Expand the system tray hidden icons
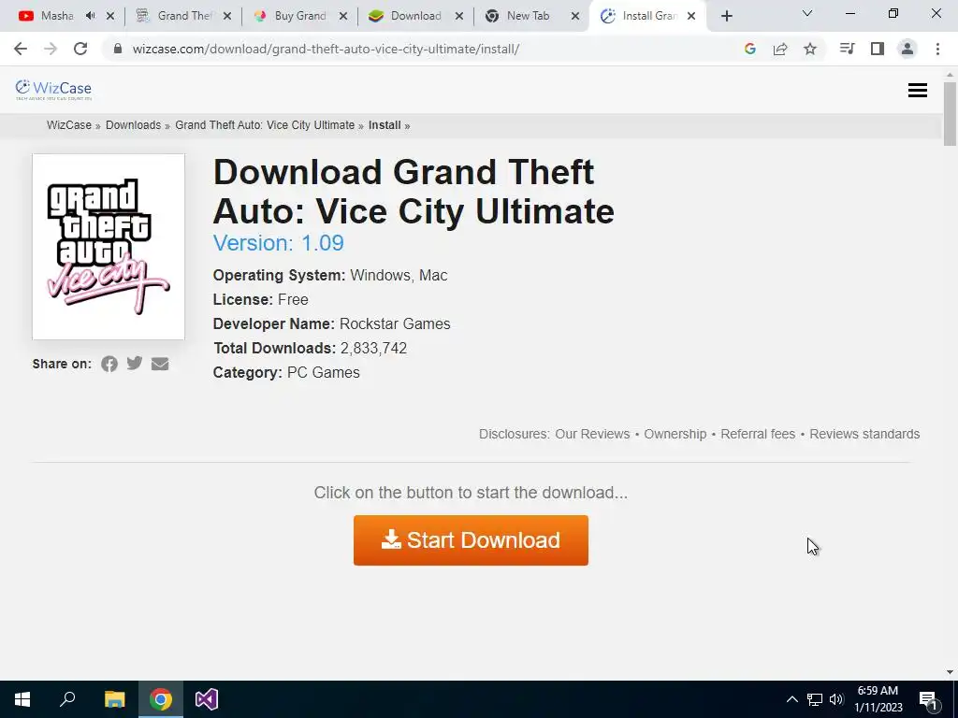958x718 pixels. point(791,699)
